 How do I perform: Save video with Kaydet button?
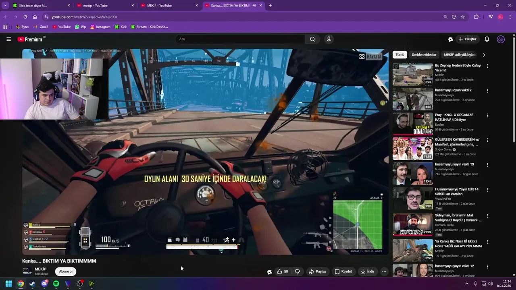343,271
